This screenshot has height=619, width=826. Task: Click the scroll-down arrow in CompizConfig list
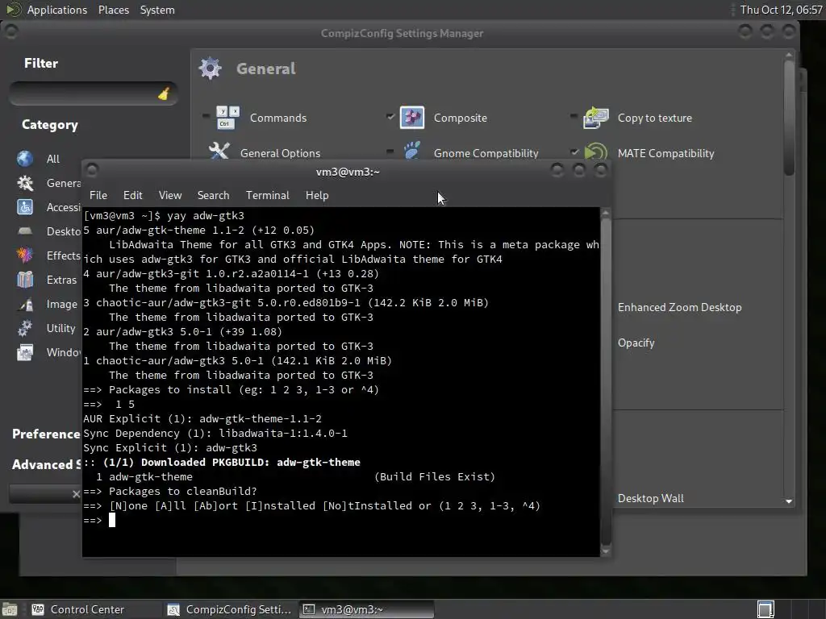pos(789,501)
